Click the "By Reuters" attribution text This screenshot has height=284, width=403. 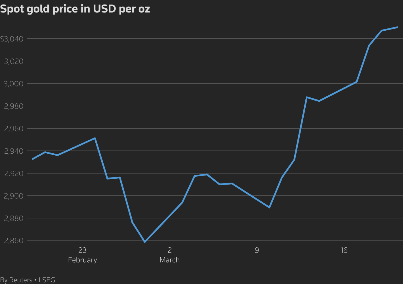[16, 280]
